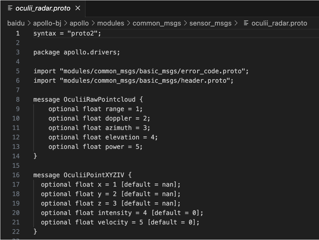Click line number 16 in the gutter
Image resolution: width=319 pixels, height=240 pixels.
tap(16, 175)
